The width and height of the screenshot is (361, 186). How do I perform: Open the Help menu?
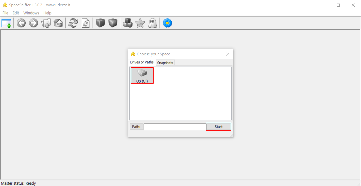pos(47,13)
